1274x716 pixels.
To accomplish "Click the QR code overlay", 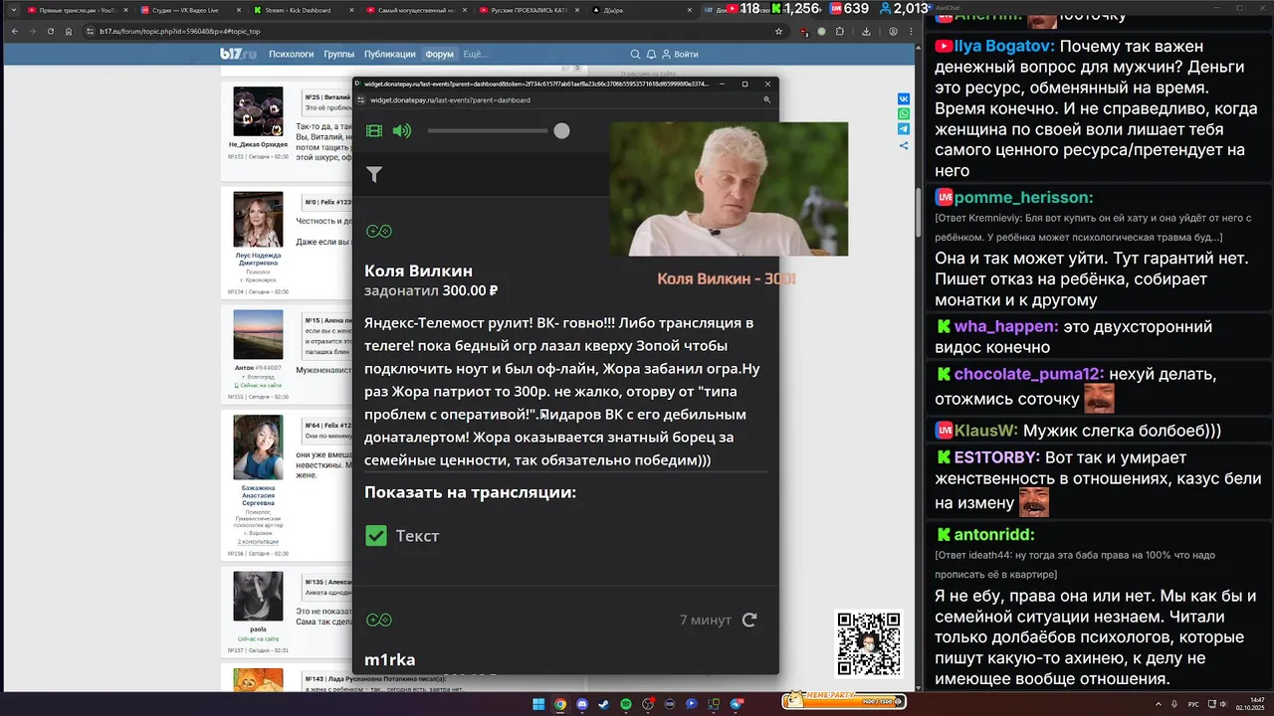I will (869, 643).
